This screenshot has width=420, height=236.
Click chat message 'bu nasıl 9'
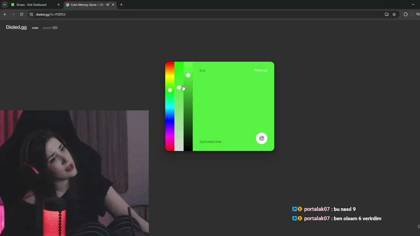(345, 209)
